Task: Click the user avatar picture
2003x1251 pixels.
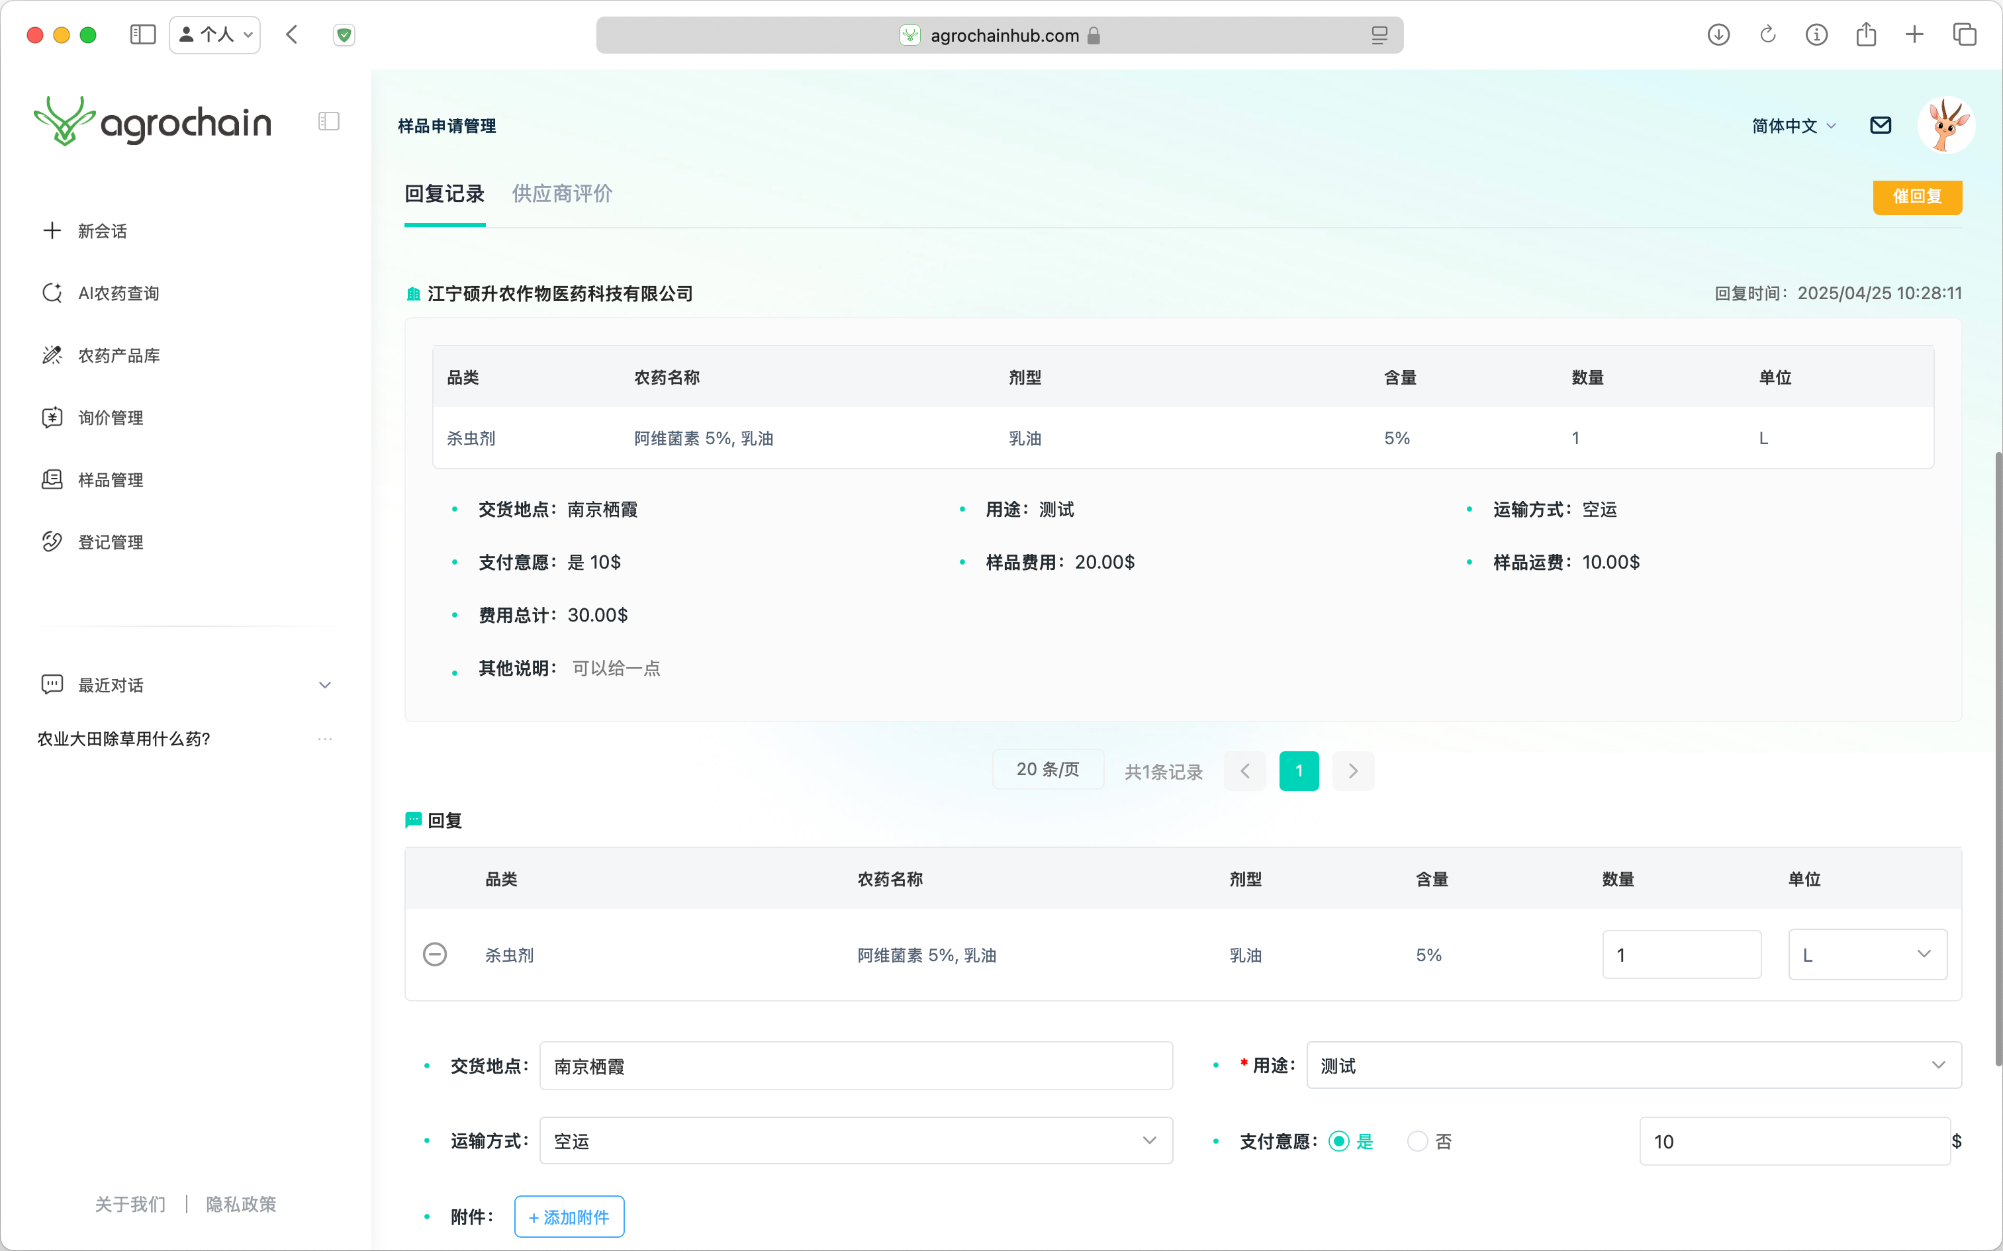Action: 1945,125
